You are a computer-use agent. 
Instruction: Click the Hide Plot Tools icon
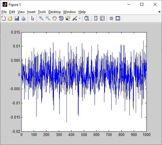coord(111,19)
